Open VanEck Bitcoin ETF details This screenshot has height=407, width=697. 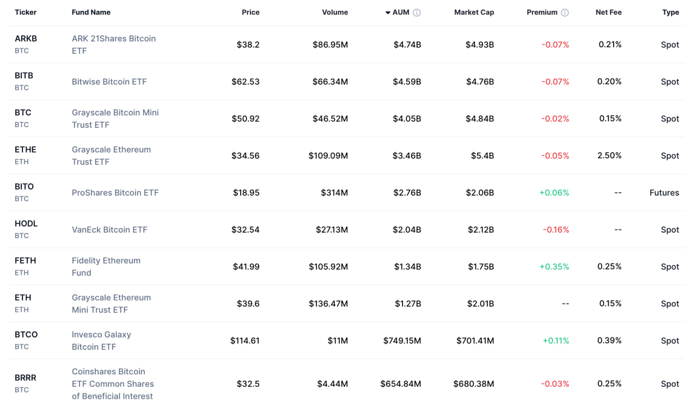[109, 229]
